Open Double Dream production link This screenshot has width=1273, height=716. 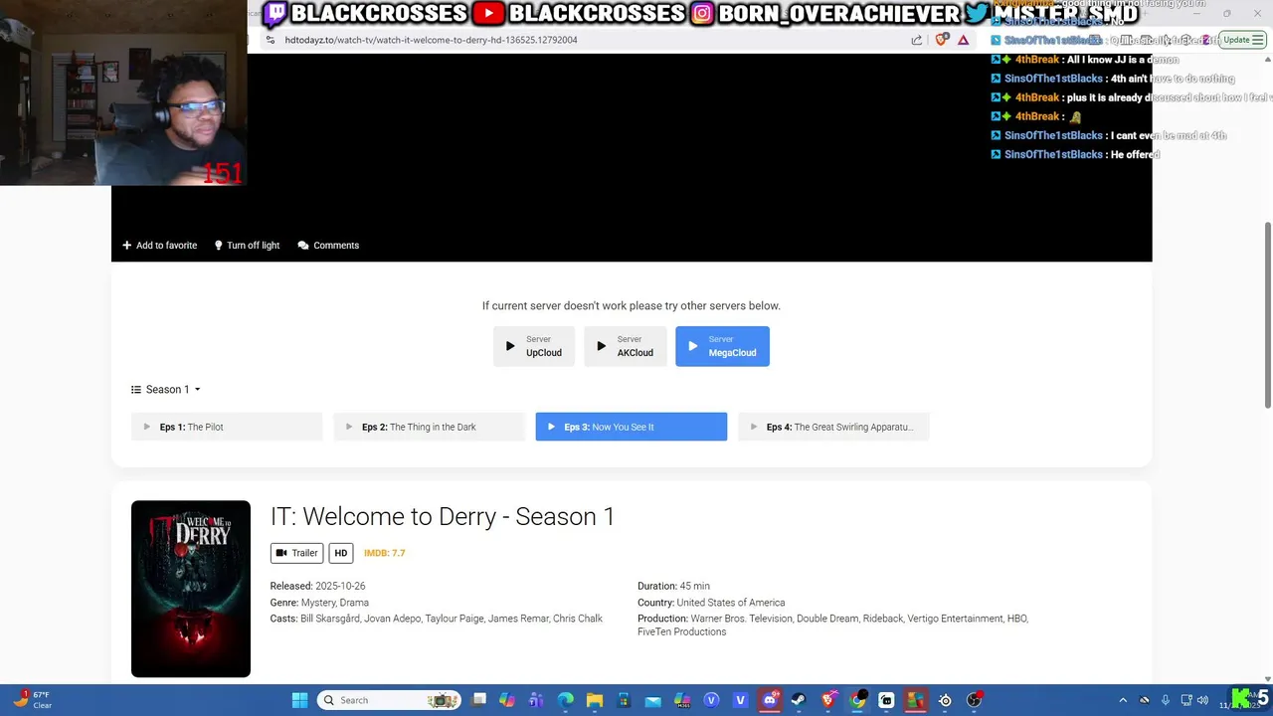pyautogui.click(x=827, y=619)
